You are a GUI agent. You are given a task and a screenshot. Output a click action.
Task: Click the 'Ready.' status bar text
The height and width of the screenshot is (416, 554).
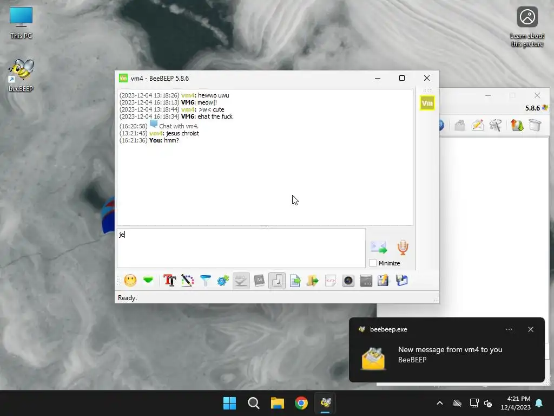(x=127, y=298)
